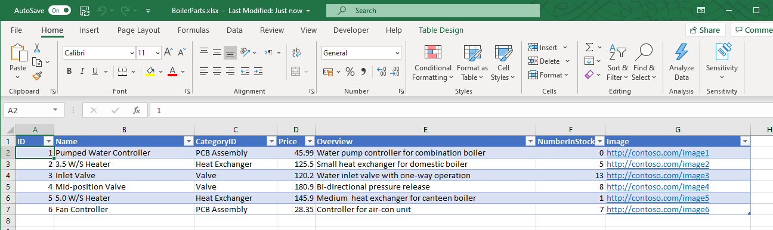Click the Insert Function fx icon
Screen dimensions: 773x230
(137, 110)
